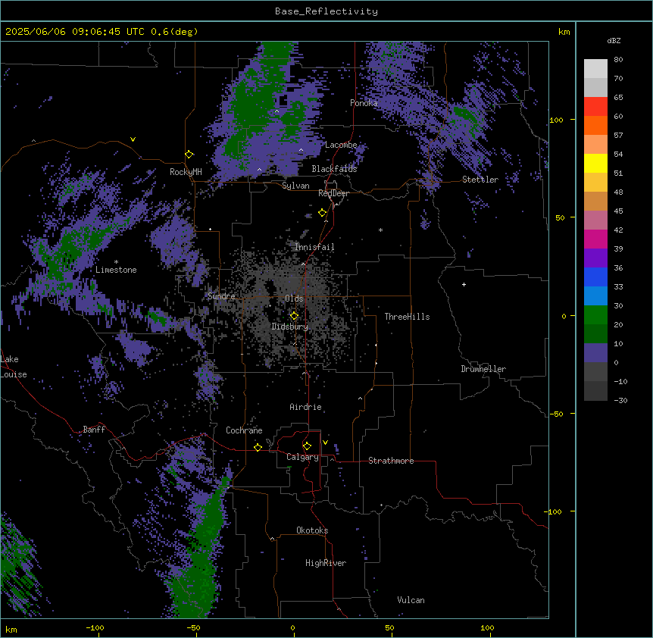Select the bright green 20-30 dBZ swatch
The width and height of the screenshot is (653, 638).
[x=595, y=315]
